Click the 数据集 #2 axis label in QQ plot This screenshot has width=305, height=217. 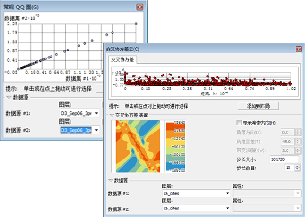21,18
